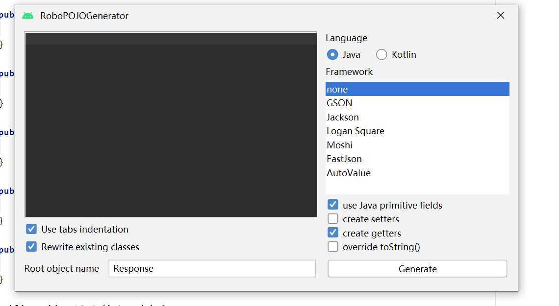Choose GSON in the Framework list
The width and height of the screenshot is (559, 306).
click(417, 103)
